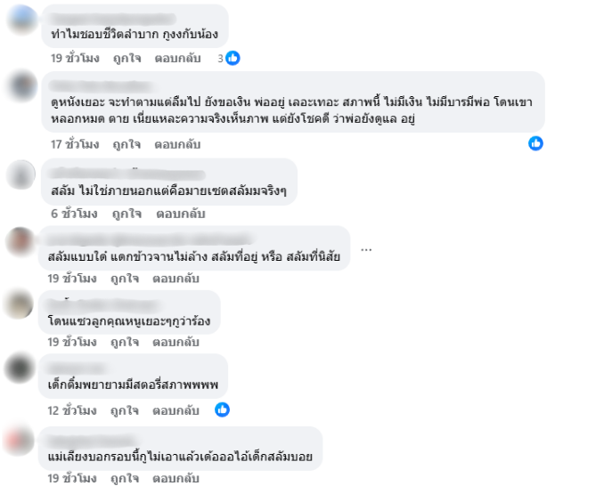The image size is (612, 486).
Task: Click the blurred avatar of the first commenter
Action: (22, 19)
